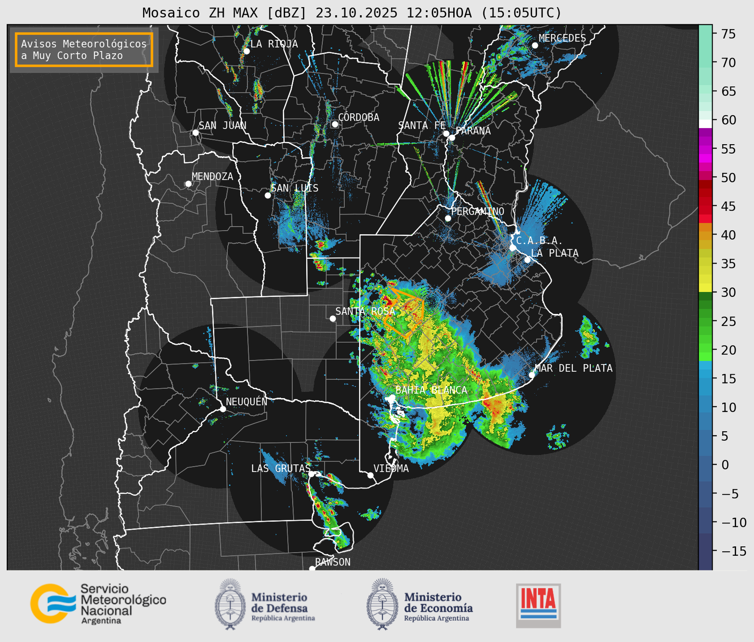The width and height of the screenshot is (754, 642).
Task: Click the NEUQUÉN city marker dot
Action: pos(223,409)
